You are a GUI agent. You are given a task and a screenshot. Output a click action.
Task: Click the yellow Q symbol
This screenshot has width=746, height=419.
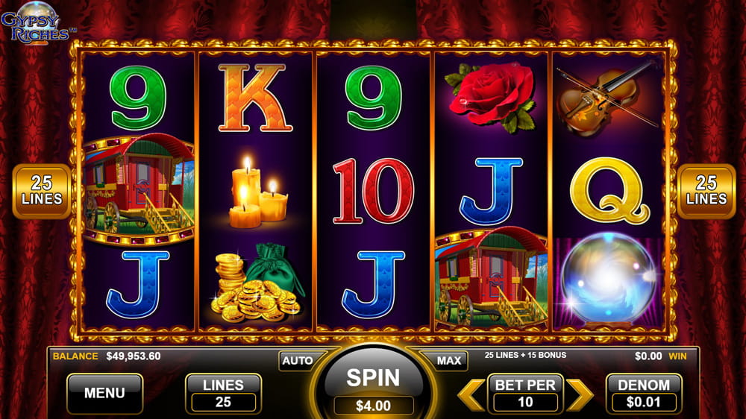point(609,191)
